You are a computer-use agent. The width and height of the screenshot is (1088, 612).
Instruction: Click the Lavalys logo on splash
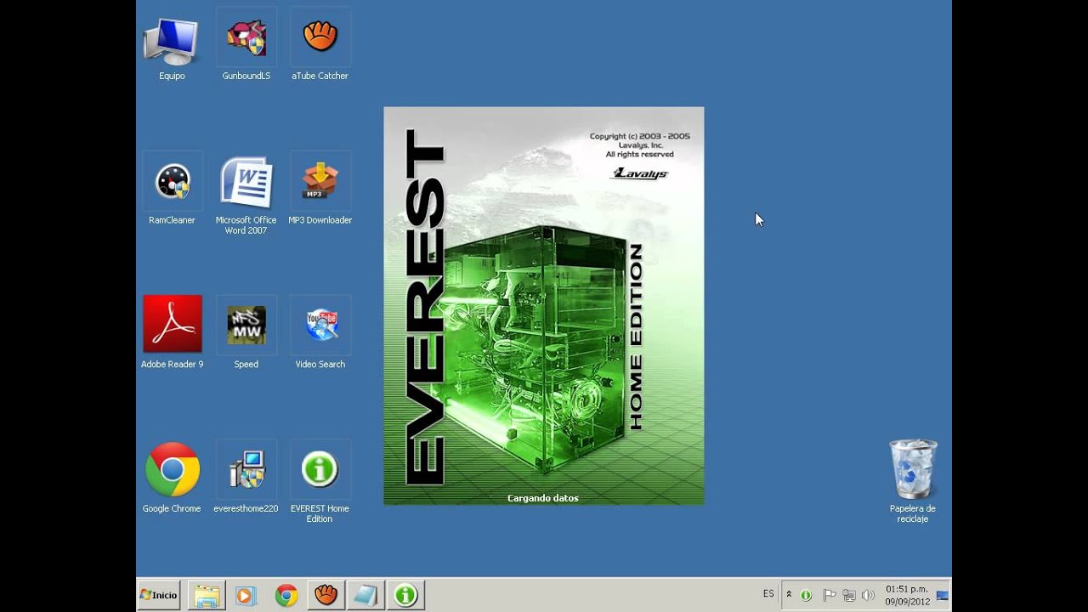pos(640,173)
